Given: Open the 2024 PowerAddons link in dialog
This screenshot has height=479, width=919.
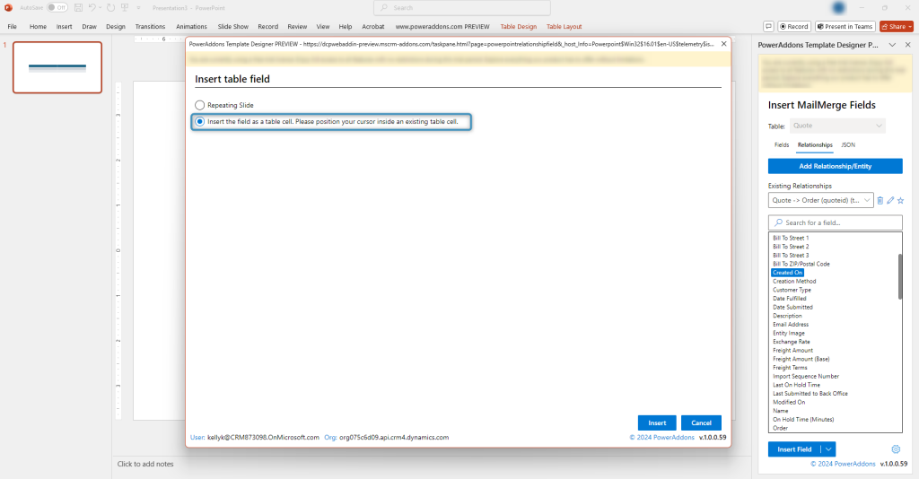Looking at the screenshot, I should [661, 438].
